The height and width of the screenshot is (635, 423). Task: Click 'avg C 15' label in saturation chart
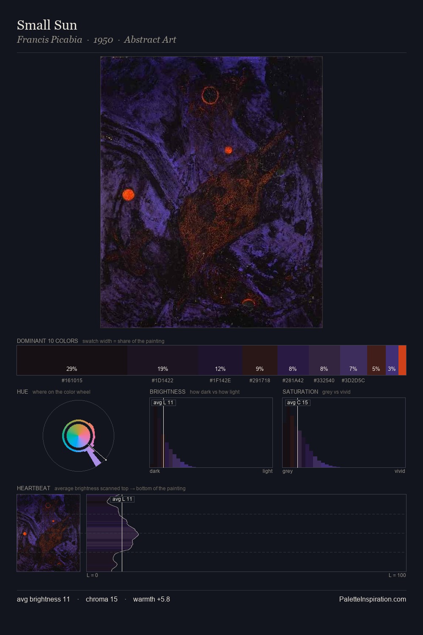tap(297, 403)
